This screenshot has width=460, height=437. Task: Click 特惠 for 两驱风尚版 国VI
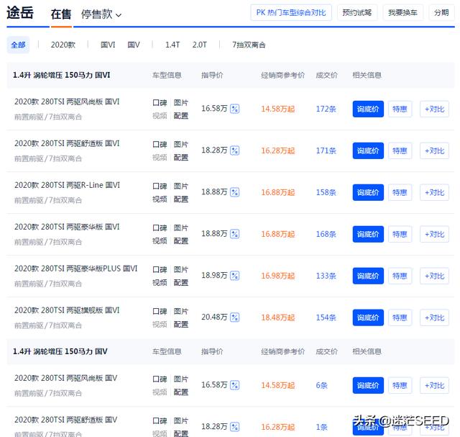pyautogui.click(x=400, y=109)
